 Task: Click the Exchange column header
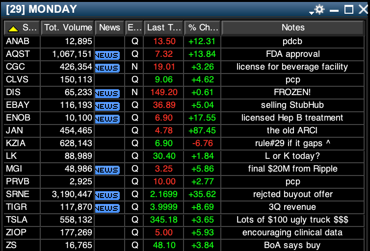point(134,28)
